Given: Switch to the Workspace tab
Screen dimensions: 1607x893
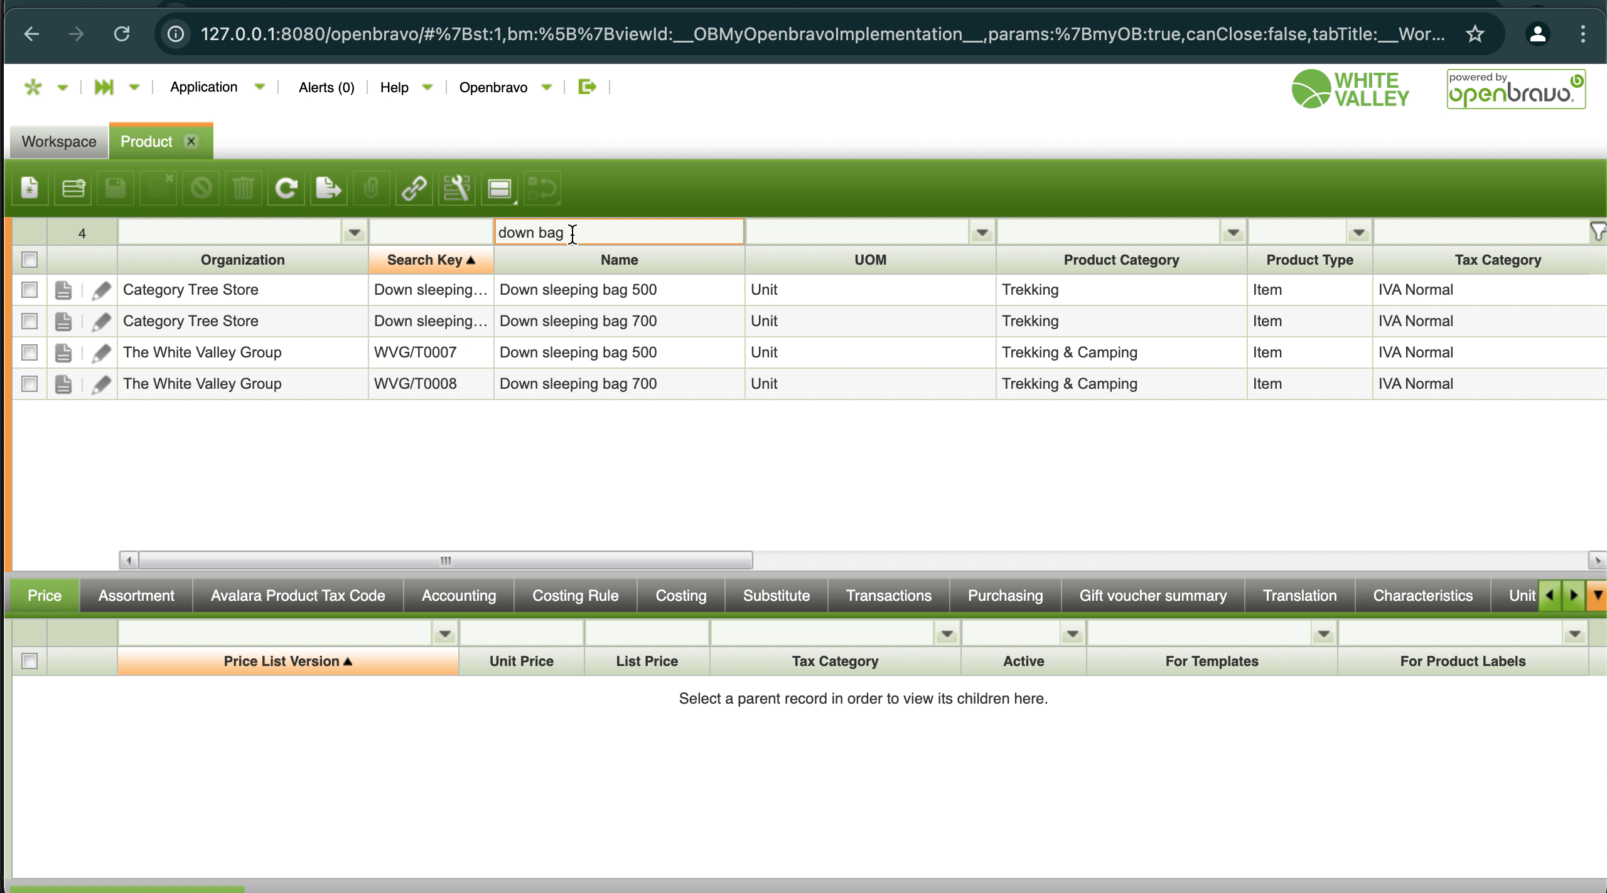Looking at the screenshot, I should point(59,142).
